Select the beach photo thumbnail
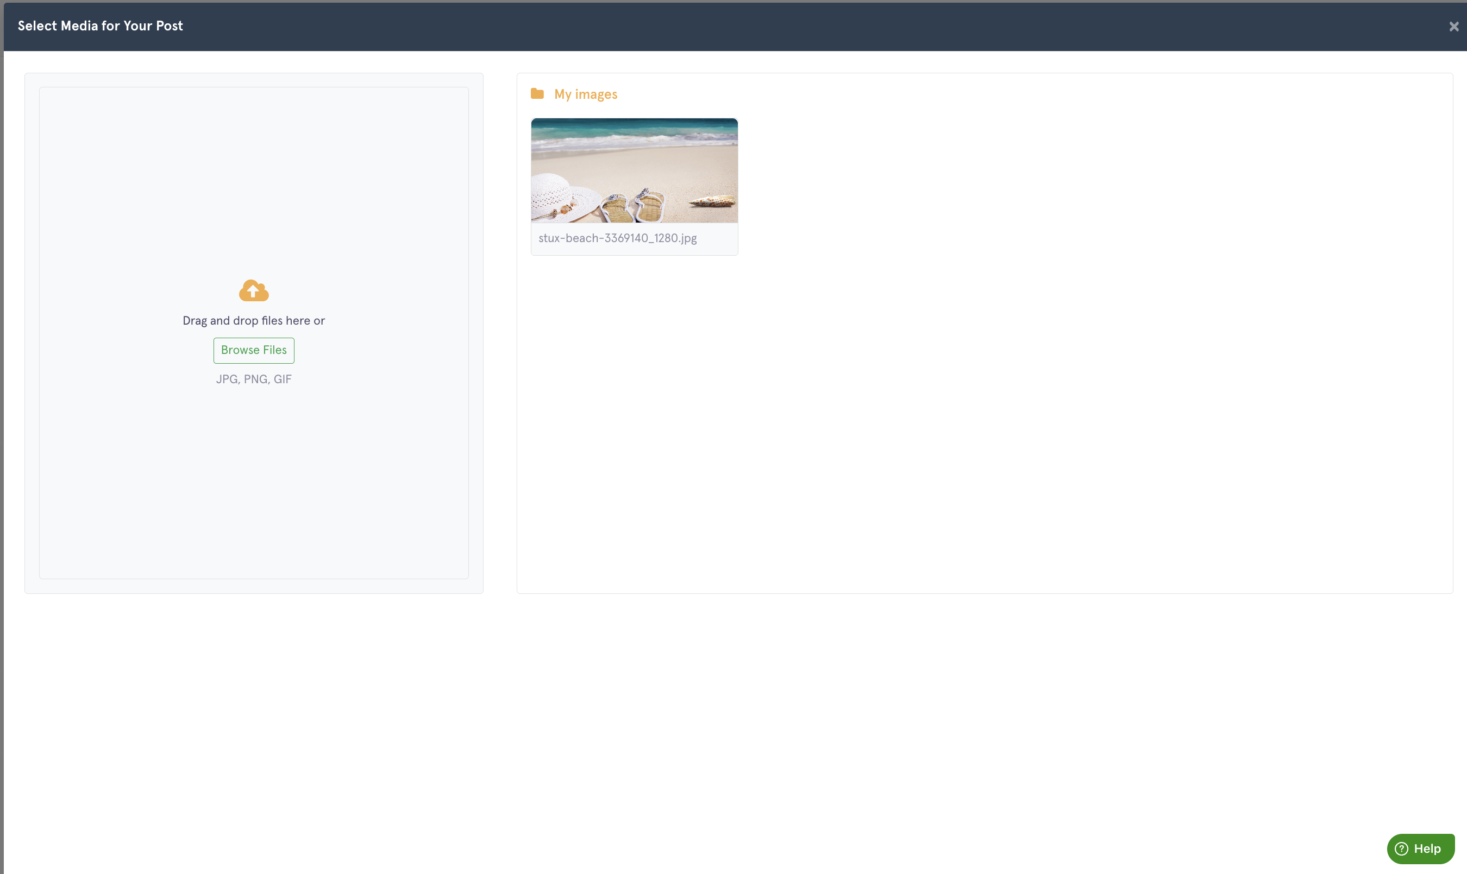The height and width of the screenshot is (874, 1467). coord(634,169)
